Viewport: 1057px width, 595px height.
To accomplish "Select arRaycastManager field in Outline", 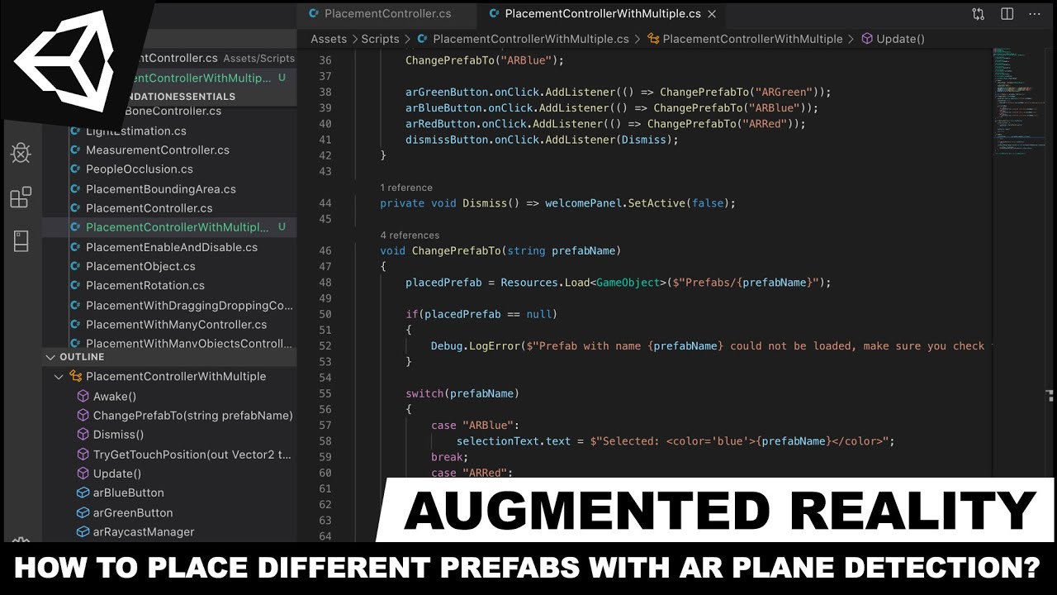I will click(x=144, y=531).
